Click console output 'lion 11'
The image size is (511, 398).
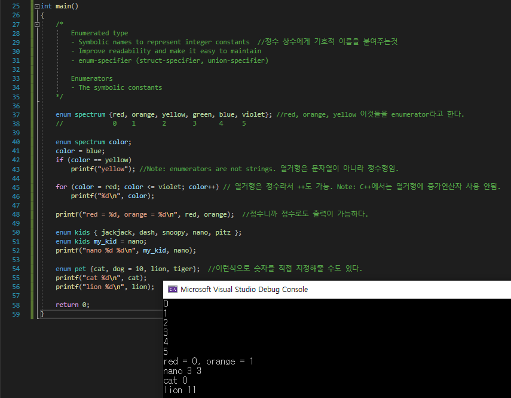click(180, 390)
